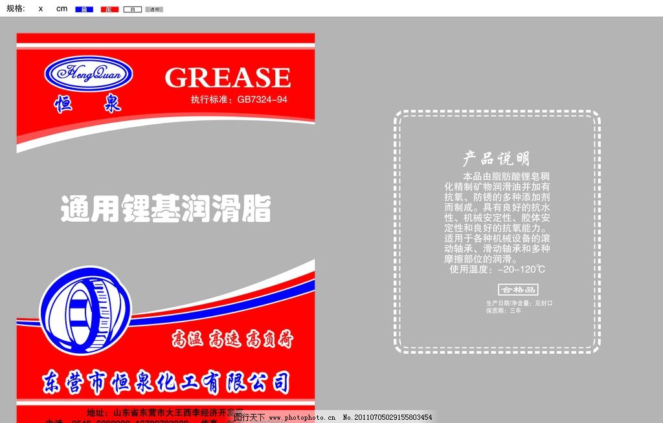Select the white 白 color swatch
Viewport: 663px width, 423px height.
click(132, 9)
